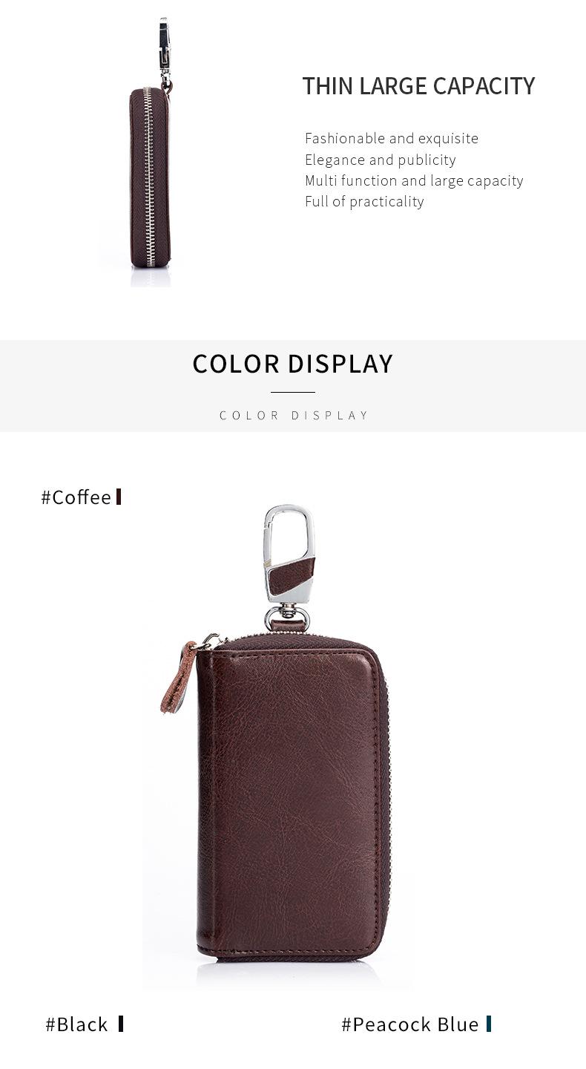Viewport: 586px width, 1069px height.
Task: Click the text 'Fashionable and exquisite'
Action: [392, 138]
